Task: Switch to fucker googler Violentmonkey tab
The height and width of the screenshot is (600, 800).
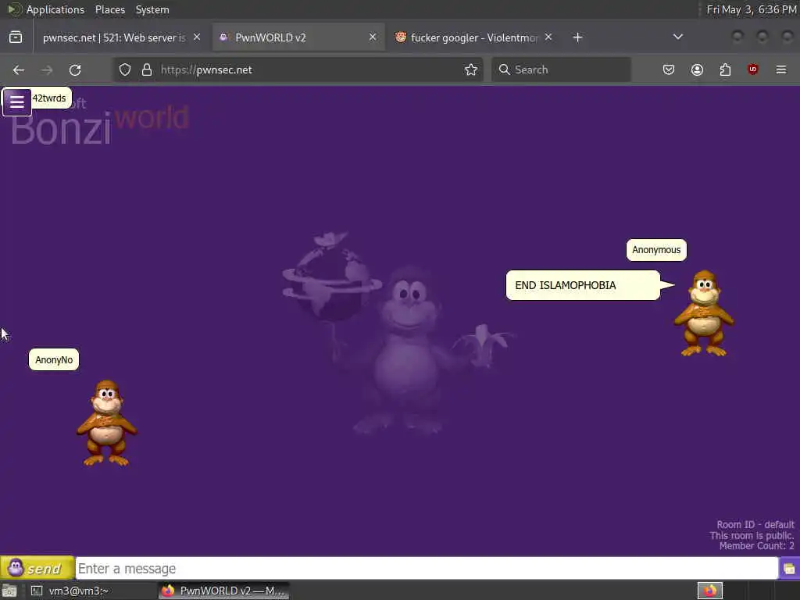Action: pos(473,37)
